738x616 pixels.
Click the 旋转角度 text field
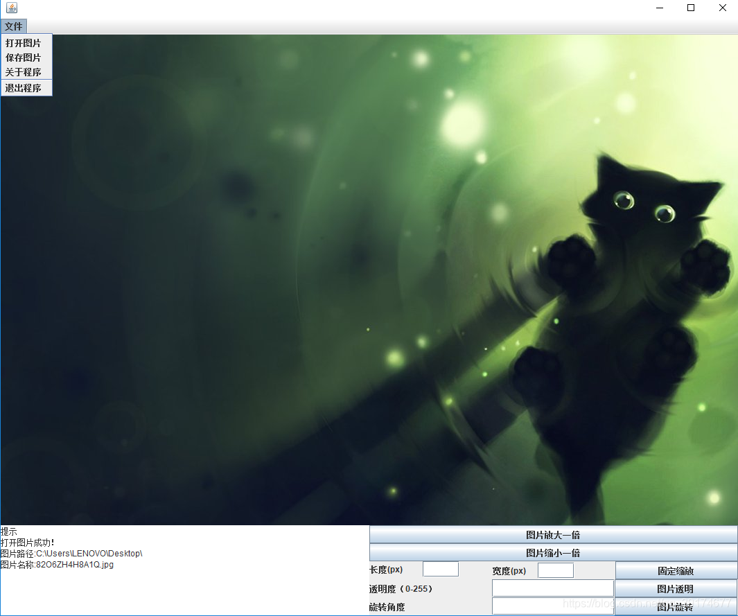tap(553, 606)
